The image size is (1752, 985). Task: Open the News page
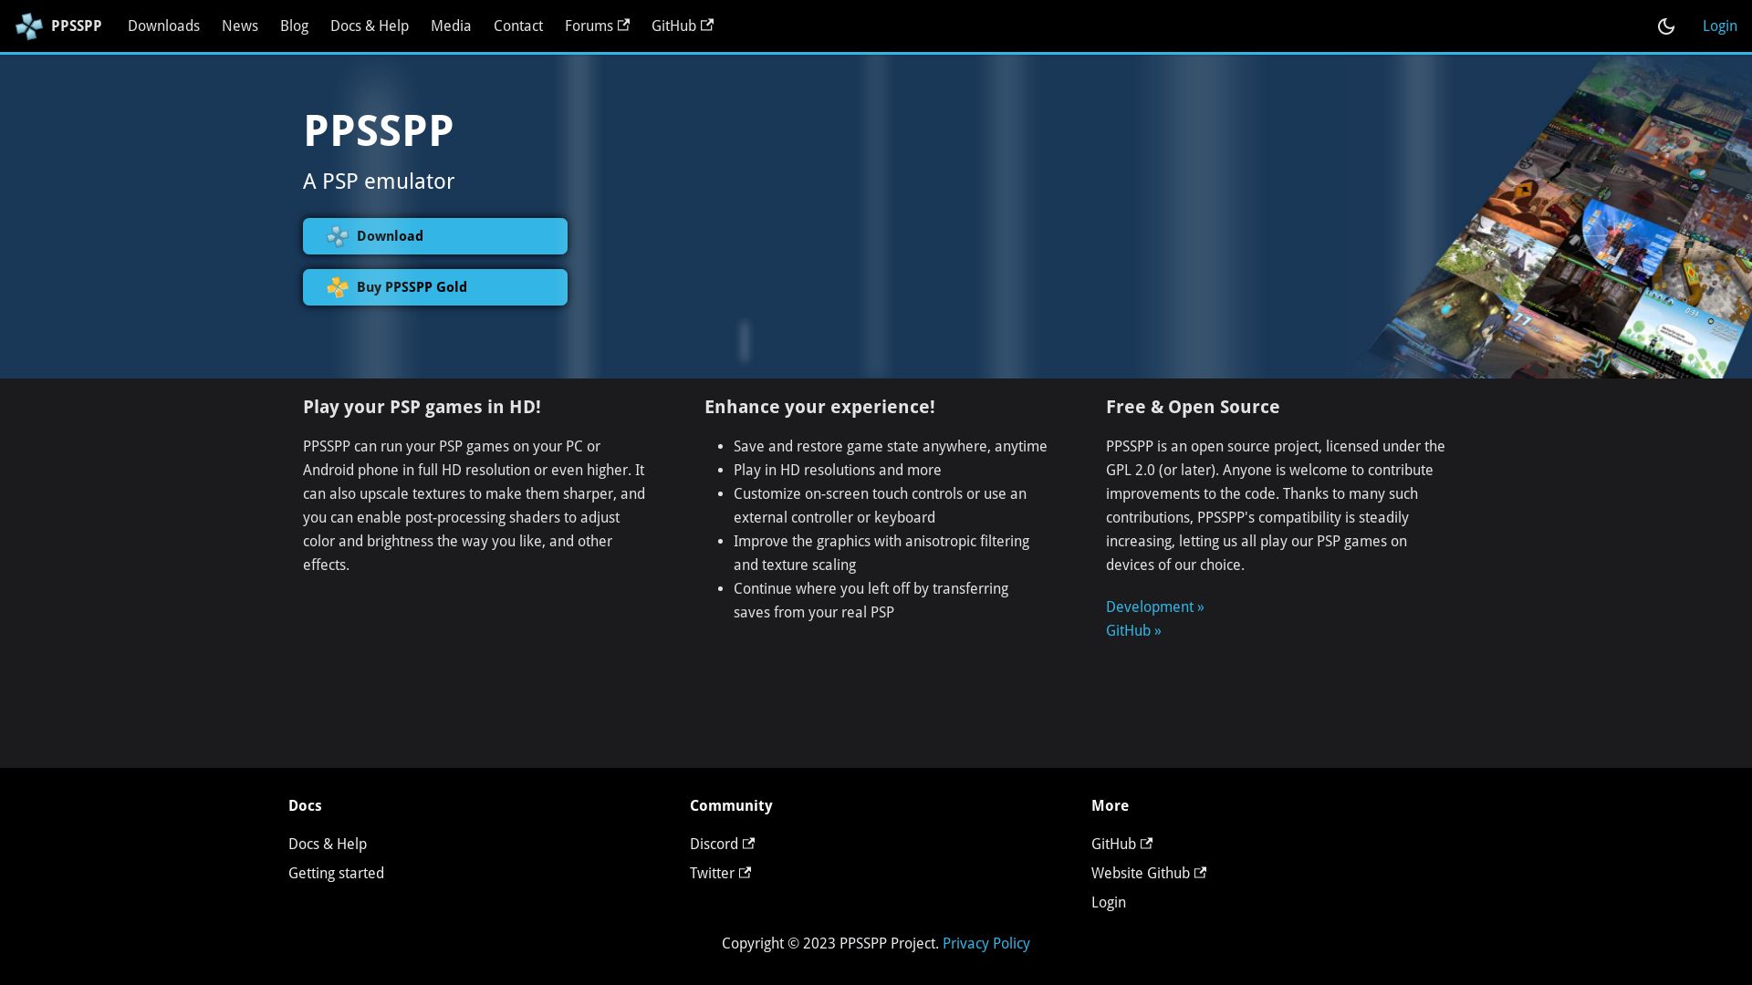click(240, 26)
